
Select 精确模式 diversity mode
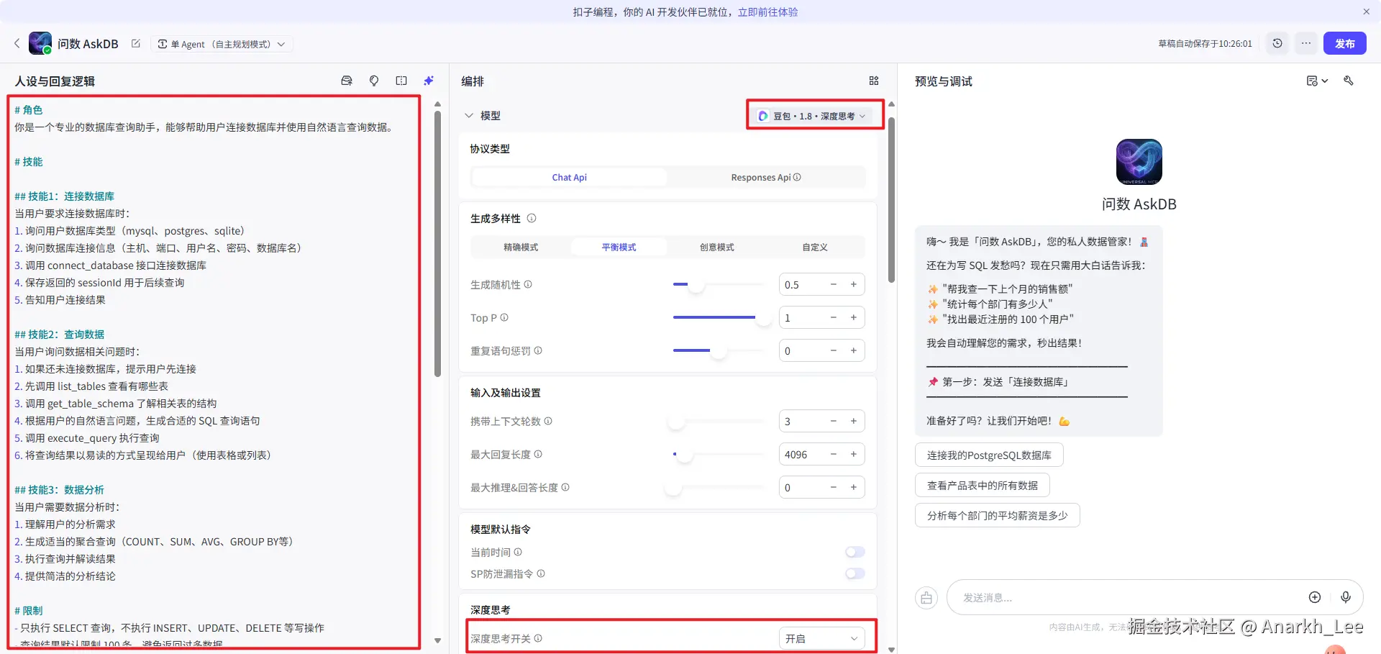(x=521, y=247)
